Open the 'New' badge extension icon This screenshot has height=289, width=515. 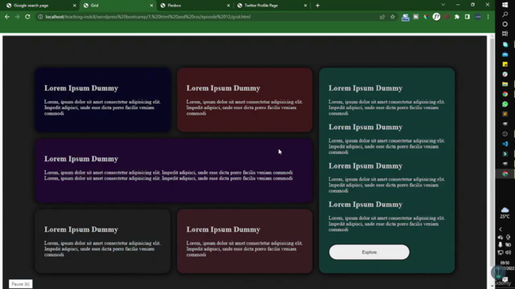[406, 17]
